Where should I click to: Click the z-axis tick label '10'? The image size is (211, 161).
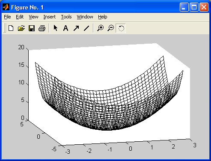[21, 82]
